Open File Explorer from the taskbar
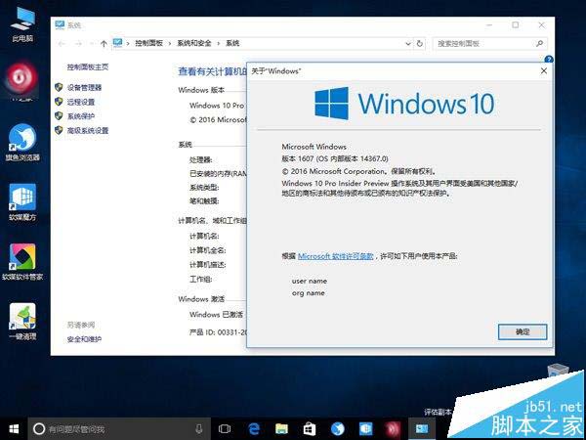 click(281, 429)
